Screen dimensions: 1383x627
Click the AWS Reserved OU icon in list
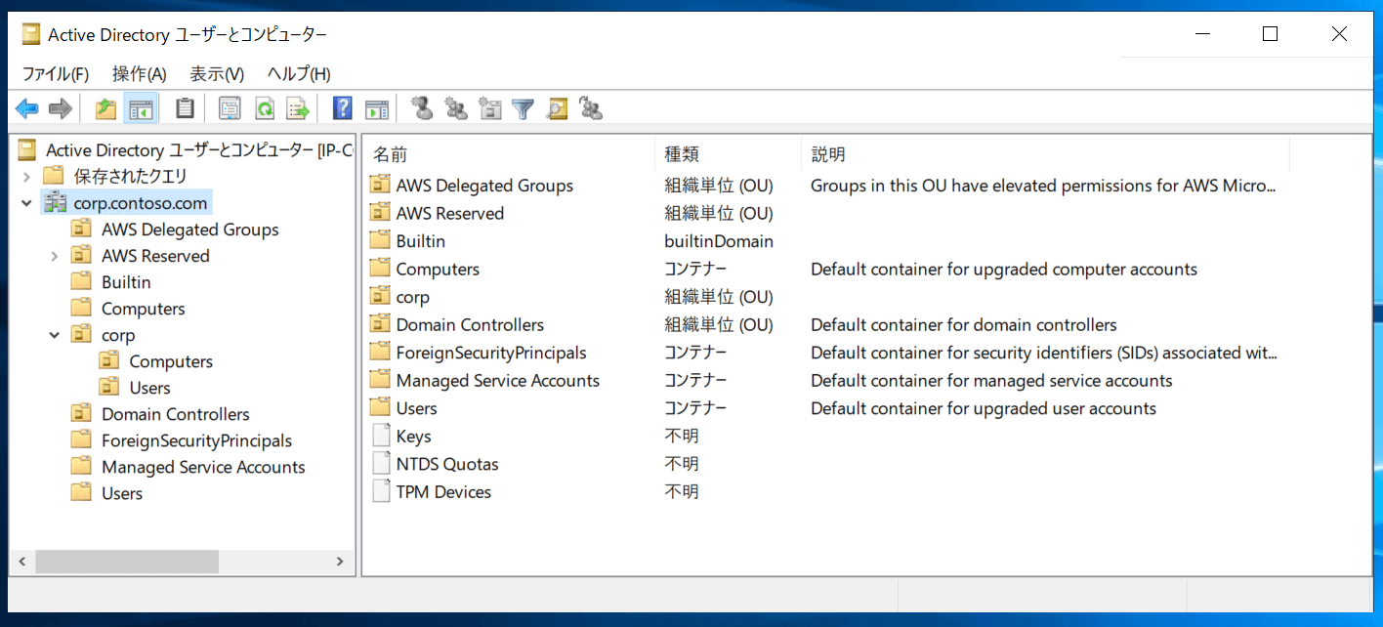[380, 213]
